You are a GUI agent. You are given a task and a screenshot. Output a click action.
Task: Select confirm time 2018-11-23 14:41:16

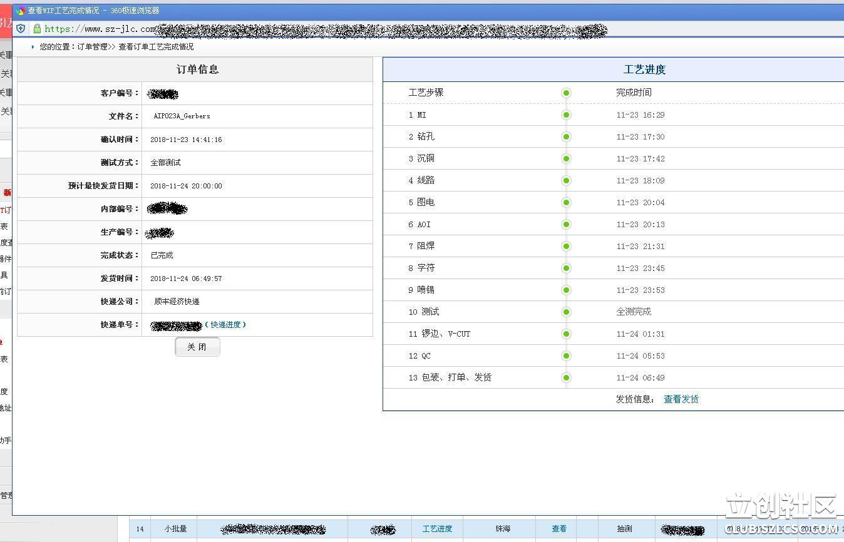186,140
